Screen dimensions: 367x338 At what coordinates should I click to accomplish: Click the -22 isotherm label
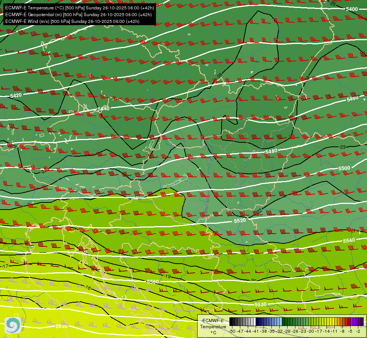[x=259, y=211]
